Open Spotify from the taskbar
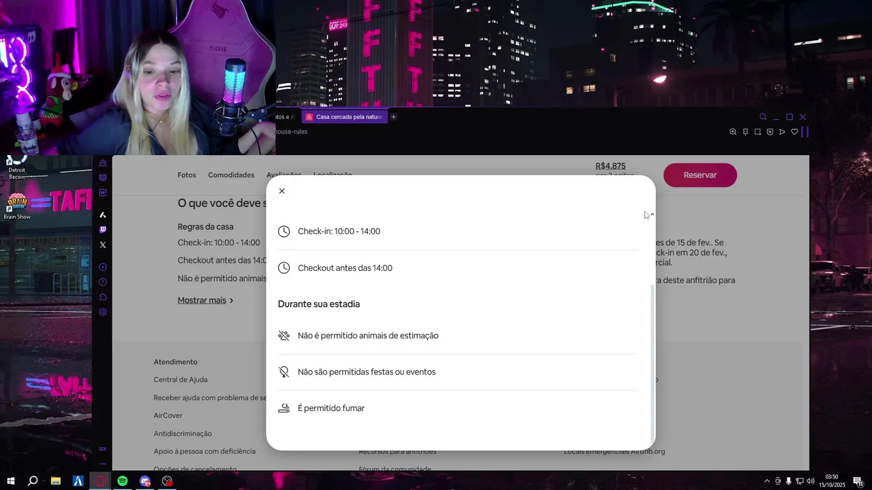The height and width of the screenshot is (490, 872). click(123, 481)
